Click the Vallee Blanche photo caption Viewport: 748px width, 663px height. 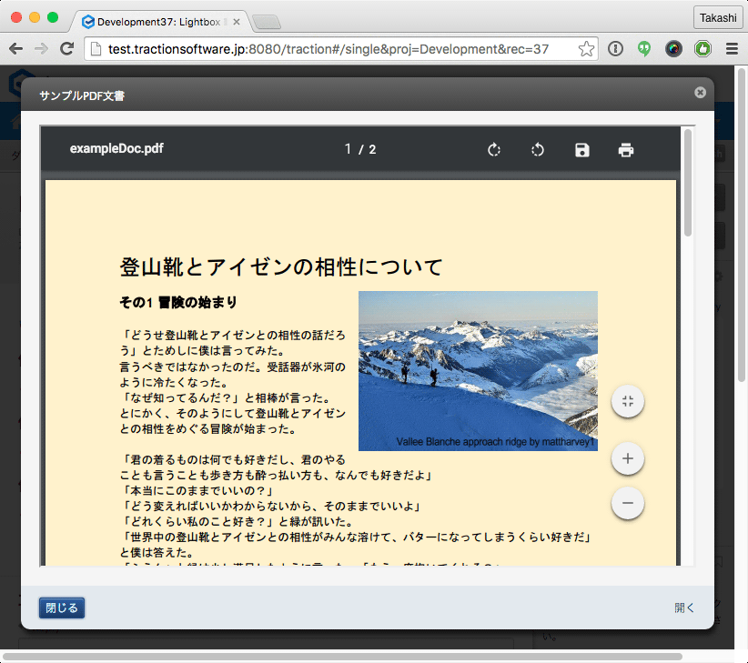(495, 442)
